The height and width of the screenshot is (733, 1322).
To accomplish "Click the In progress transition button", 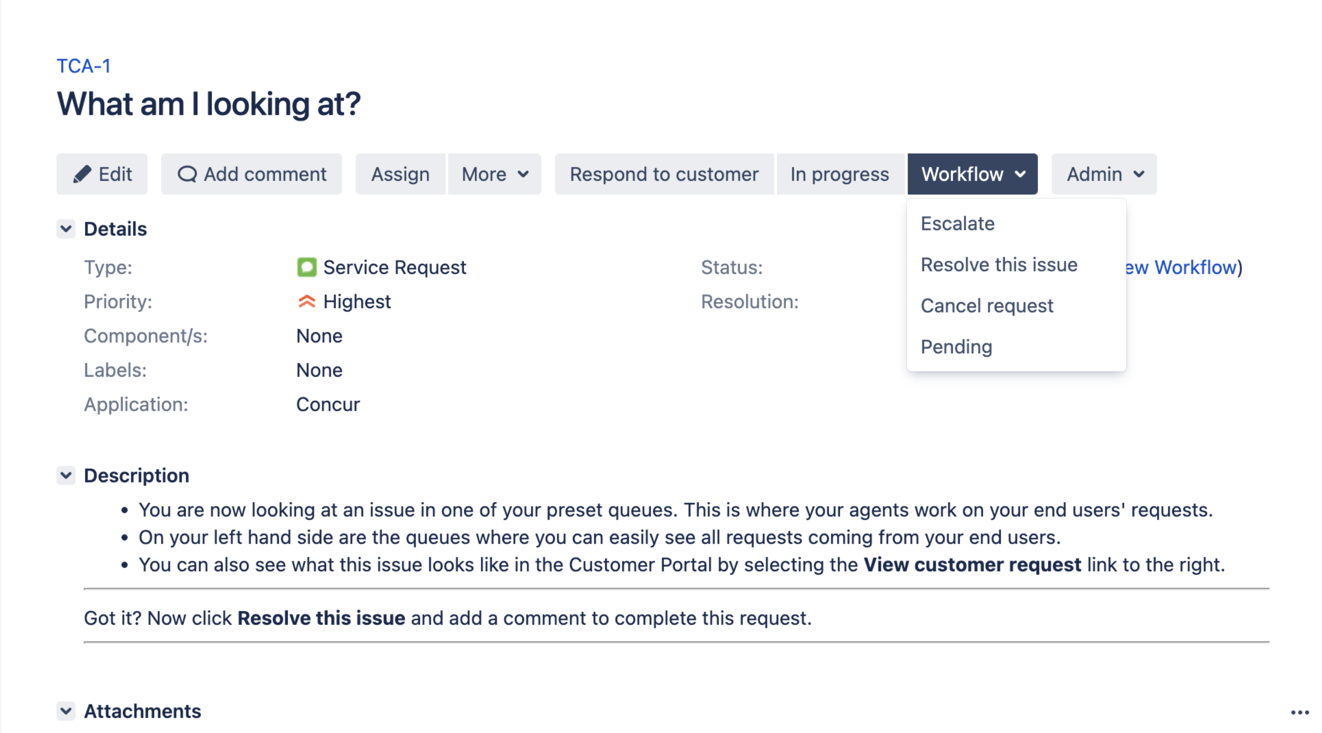I will click(839, 174).
